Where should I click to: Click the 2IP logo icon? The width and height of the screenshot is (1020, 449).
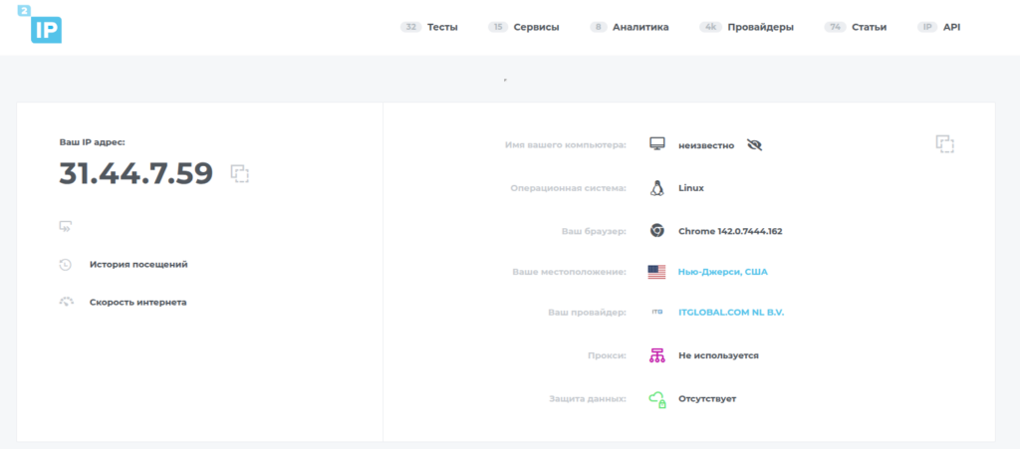[42, 25]
